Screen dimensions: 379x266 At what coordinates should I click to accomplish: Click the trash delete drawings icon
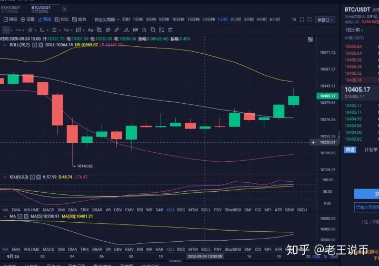click(x=171, y=30)
